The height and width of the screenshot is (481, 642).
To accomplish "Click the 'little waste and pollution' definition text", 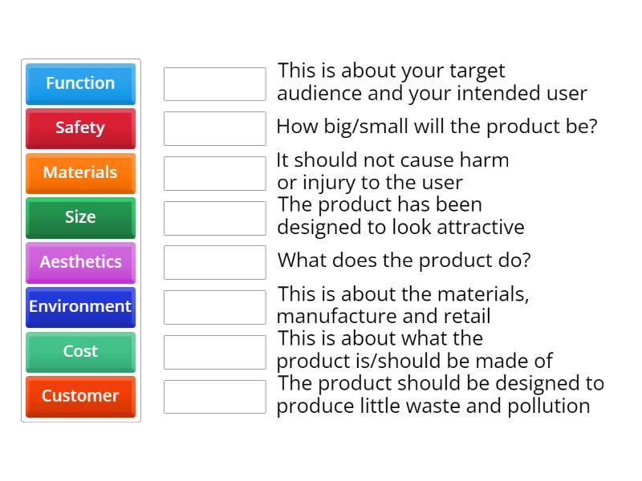I will 440,394.
